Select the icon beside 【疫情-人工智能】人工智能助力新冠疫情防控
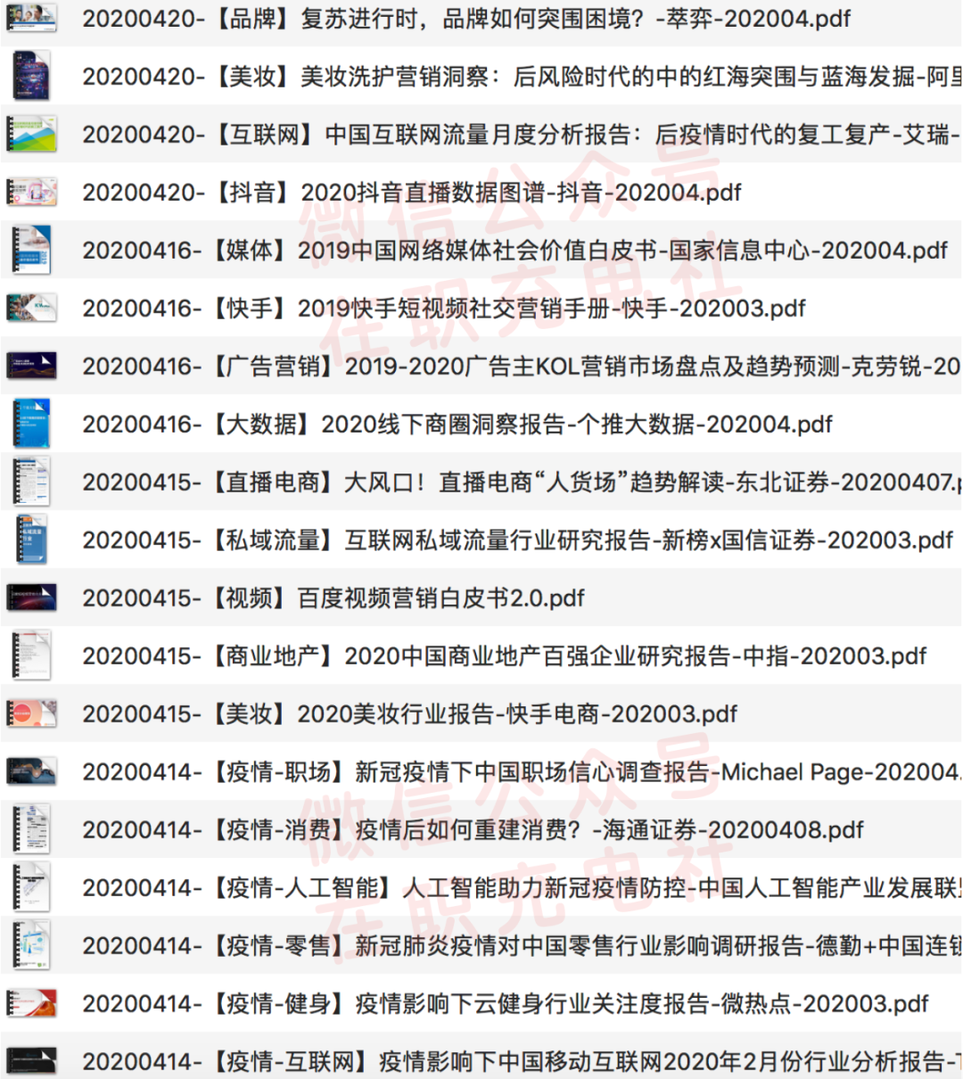The width and height of the screenshot is (963, 1079). [x=31, y=887]
